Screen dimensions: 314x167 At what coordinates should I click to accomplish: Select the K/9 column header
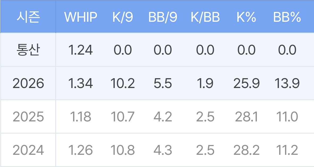click(122, 17)
